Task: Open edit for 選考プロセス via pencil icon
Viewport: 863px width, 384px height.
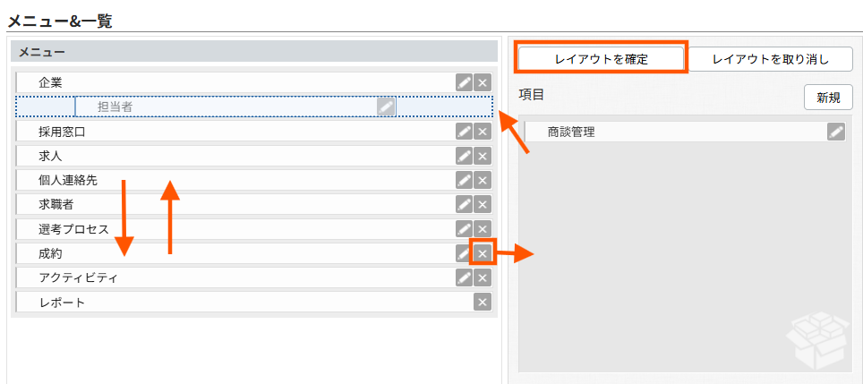Action: click(x=465, y=229)
